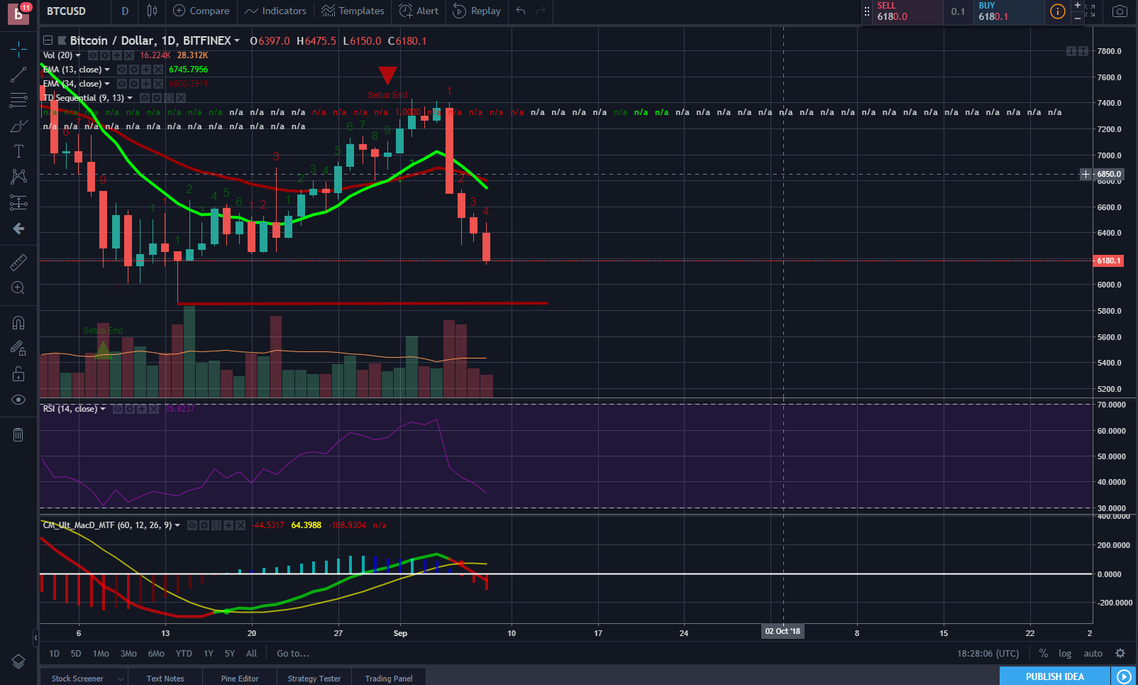Image resolution: width=1138 pixels, height=685 pixels.
Task: Open the BTCUSD symbol search field
Action: pyautogui.click(x=67, y=11)
